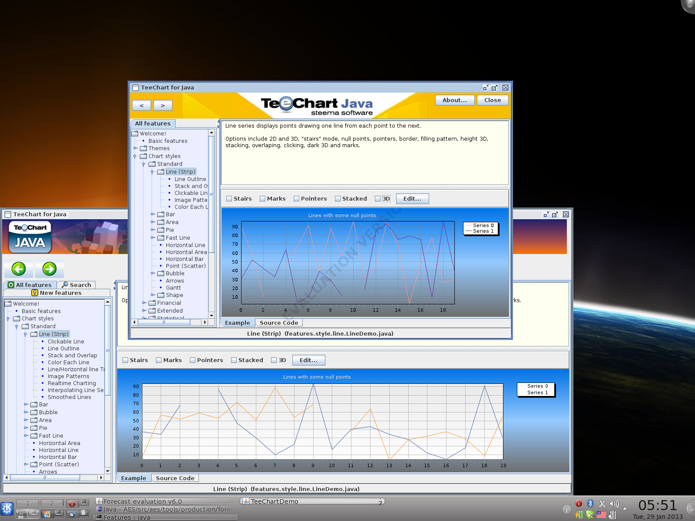
Task: Click rear tree horizontal scrollbar thumb
Action: coord(45,478)
